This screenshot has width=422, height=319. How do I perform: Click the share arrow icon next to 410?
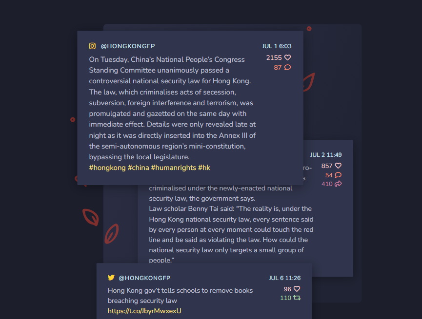(338, 184)
